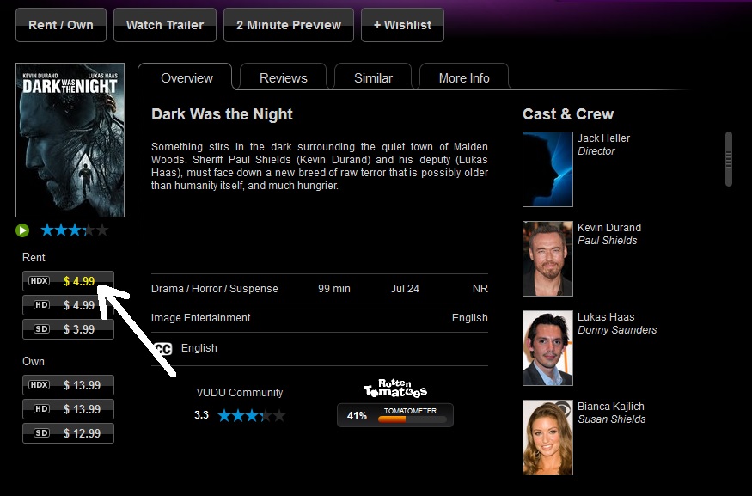Click the Lukas Haas name link
The image size is (752, 496).
coord(606,317)
